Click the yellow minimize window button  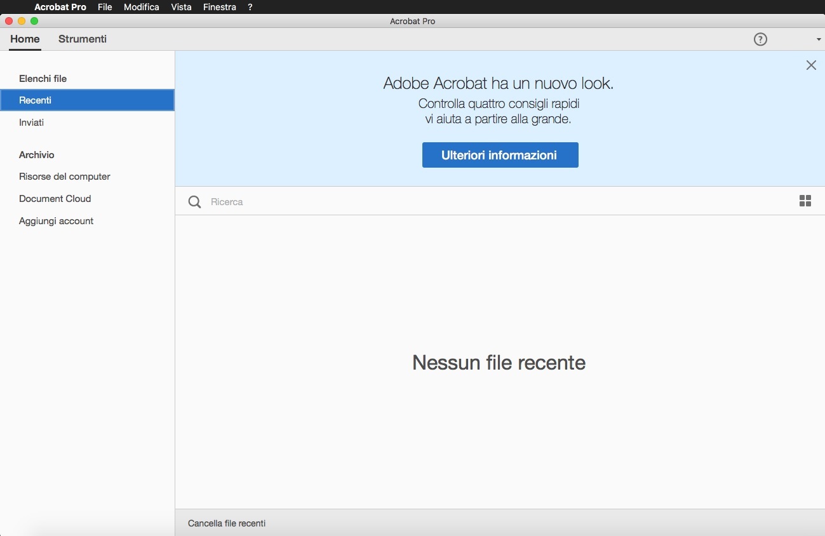pyautogui.click(x=22, y=21)
